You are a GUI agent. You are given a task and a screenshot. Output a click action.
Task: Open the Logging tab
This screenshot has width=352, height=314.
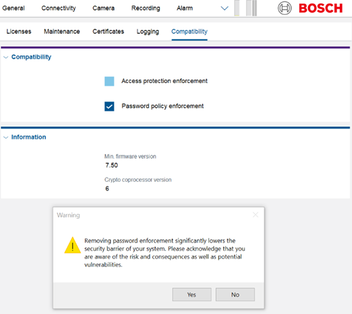(x=148, y=32)
